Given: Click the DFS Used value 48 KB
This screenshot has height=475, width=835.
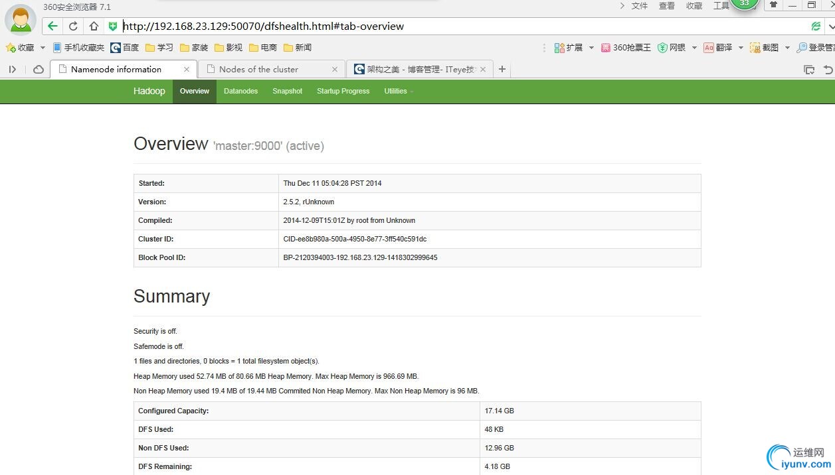Looking at the screenshot, I should pos(494,429).
